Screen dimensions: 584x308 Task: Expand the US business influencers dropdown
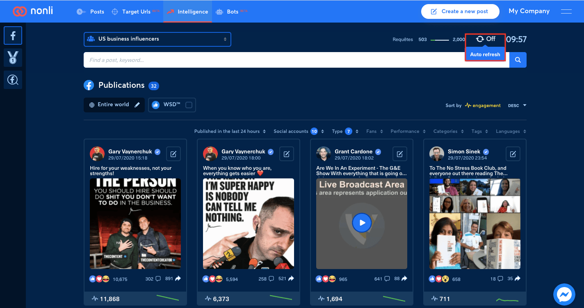tap(157, 39)
